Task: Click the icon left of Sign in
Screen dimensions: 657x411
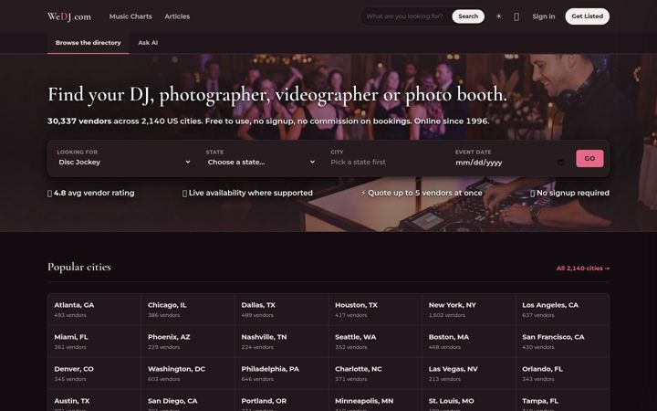Action: [516, 16]
